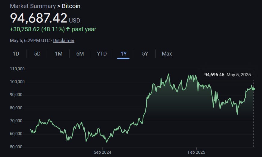Screen dimensions: 262x157
Task: Switch chart to 1M range
Action: (59, 54)
